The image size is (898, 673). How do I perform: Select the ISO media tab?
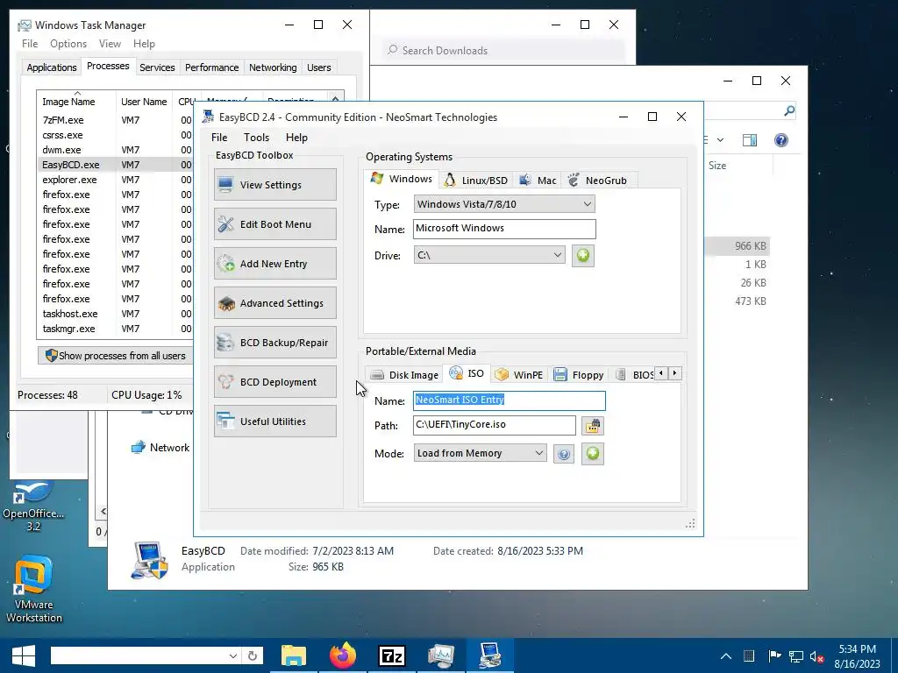(467, 373)
